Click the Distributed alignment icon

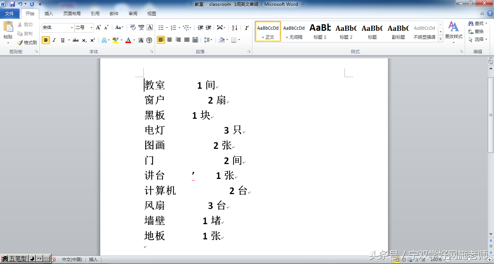(195, 40)
